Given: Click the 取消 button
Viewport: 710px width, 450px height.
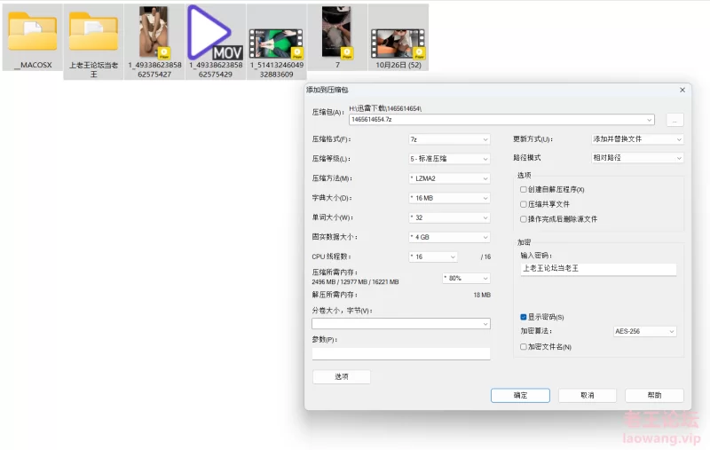Looking at the screenshot, I should (587, 395).
